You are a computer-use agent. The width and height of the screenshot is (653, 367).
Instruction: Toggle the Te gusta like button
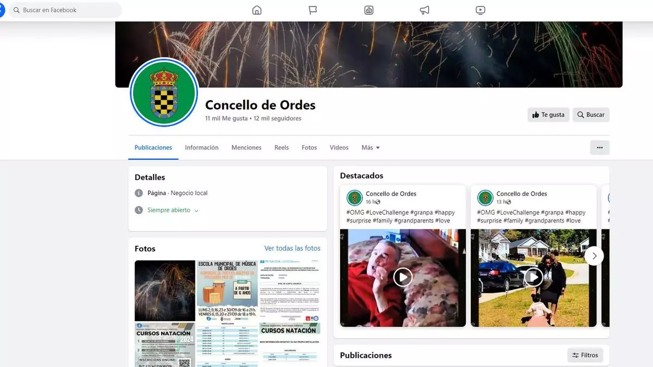[x=548, y=115]
